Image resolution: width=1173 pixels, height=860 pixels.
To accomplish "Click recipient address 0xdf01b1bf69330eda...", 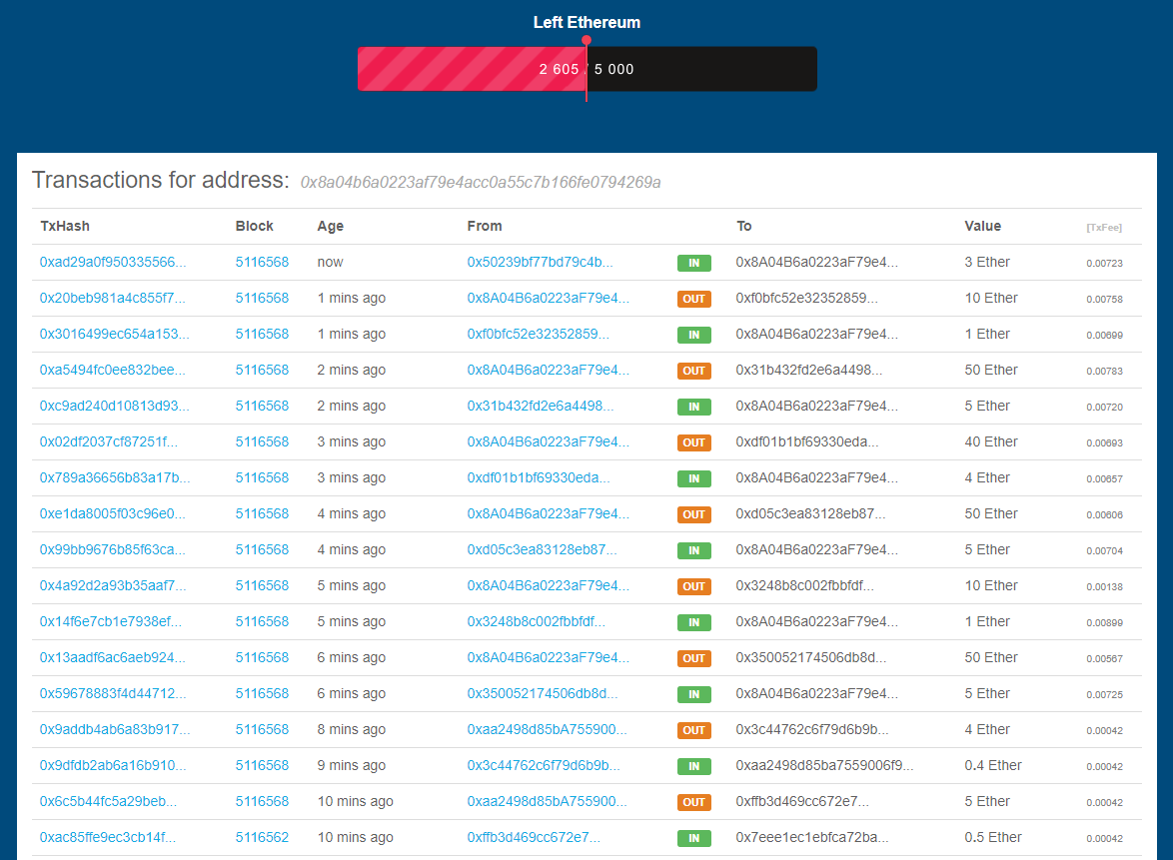I will (807, 441).
